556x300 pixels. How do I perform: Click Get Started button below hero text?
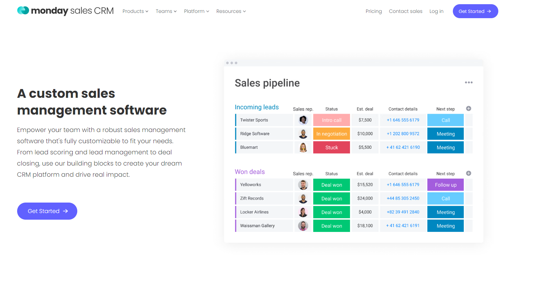47,211
